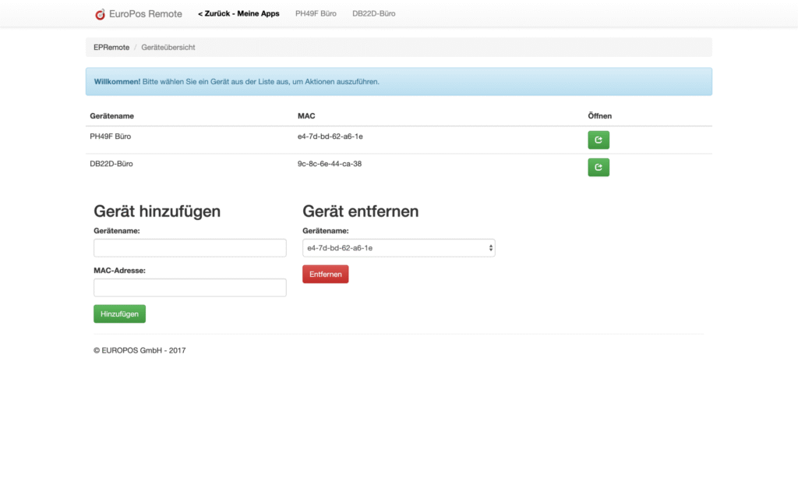Image resolution: width=798 pixels, height=500 pixels.
Task: Focus the MAC-Adresse input field
Action: [x=190, y=288]
